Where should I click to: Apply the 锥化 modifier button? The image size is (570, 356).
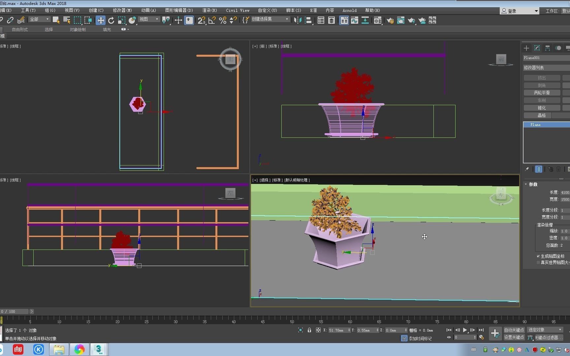coord(541,107)
